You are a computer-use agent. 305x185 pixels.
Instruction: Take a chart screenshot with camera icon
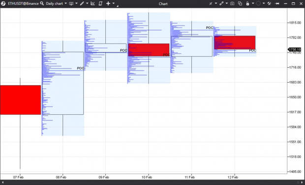[232, 3]
